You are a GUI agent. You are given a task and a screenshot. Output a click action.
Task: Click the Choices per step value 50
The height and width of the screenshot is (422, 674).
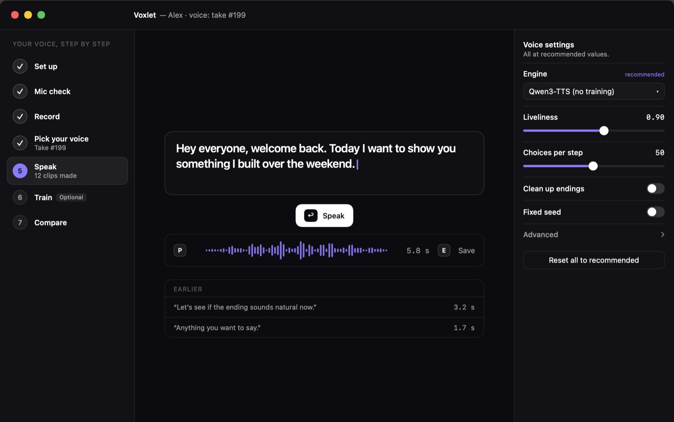coord(660,153)
